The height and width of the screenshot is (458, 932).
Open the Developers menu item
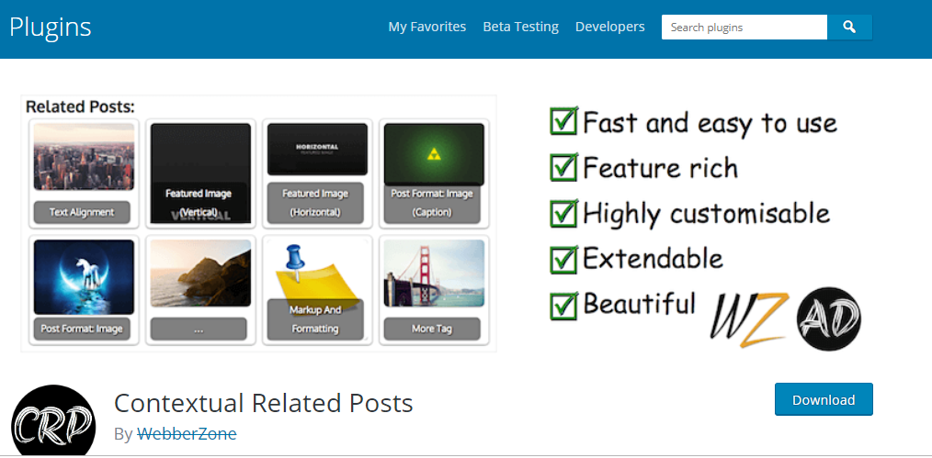point(609,27)
